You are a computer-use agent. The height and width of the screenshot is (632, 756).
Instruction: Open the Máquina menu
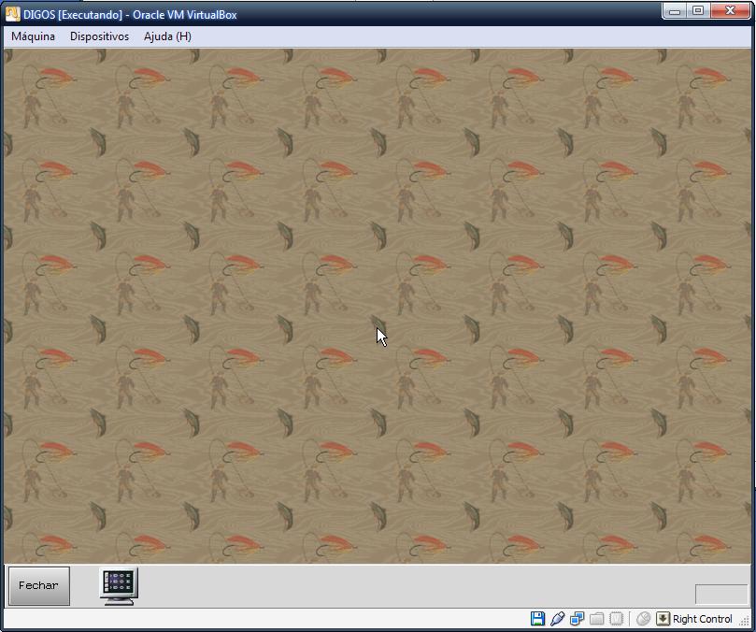[x=34, y=36]
